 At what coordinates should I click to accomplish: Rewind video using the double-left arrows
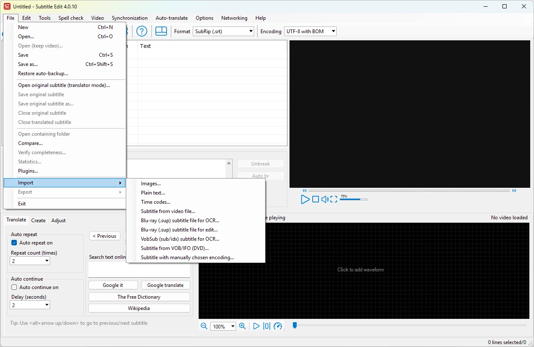coord(305,191)
